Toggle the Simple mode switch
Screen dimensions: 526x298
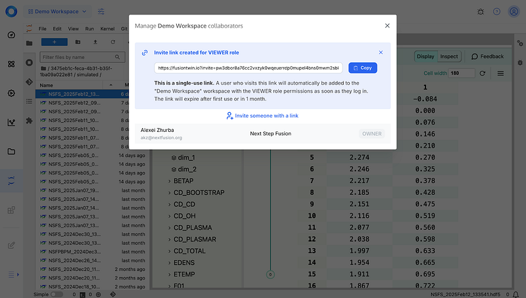click(57, 294)
